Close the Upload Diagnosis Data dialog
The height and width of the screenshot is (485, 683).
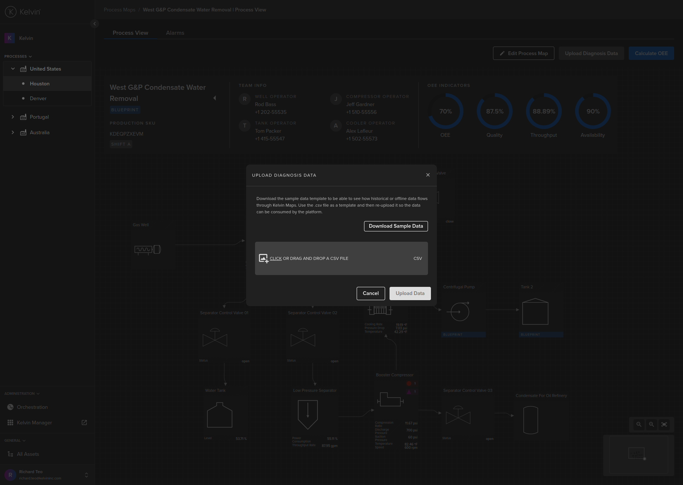[428, 175]
